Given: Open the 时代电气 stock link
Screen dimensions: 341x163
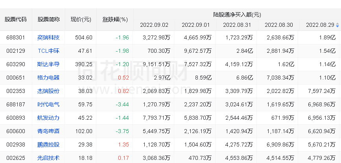Looking at the screenshot, I should (x=48, y=104).
